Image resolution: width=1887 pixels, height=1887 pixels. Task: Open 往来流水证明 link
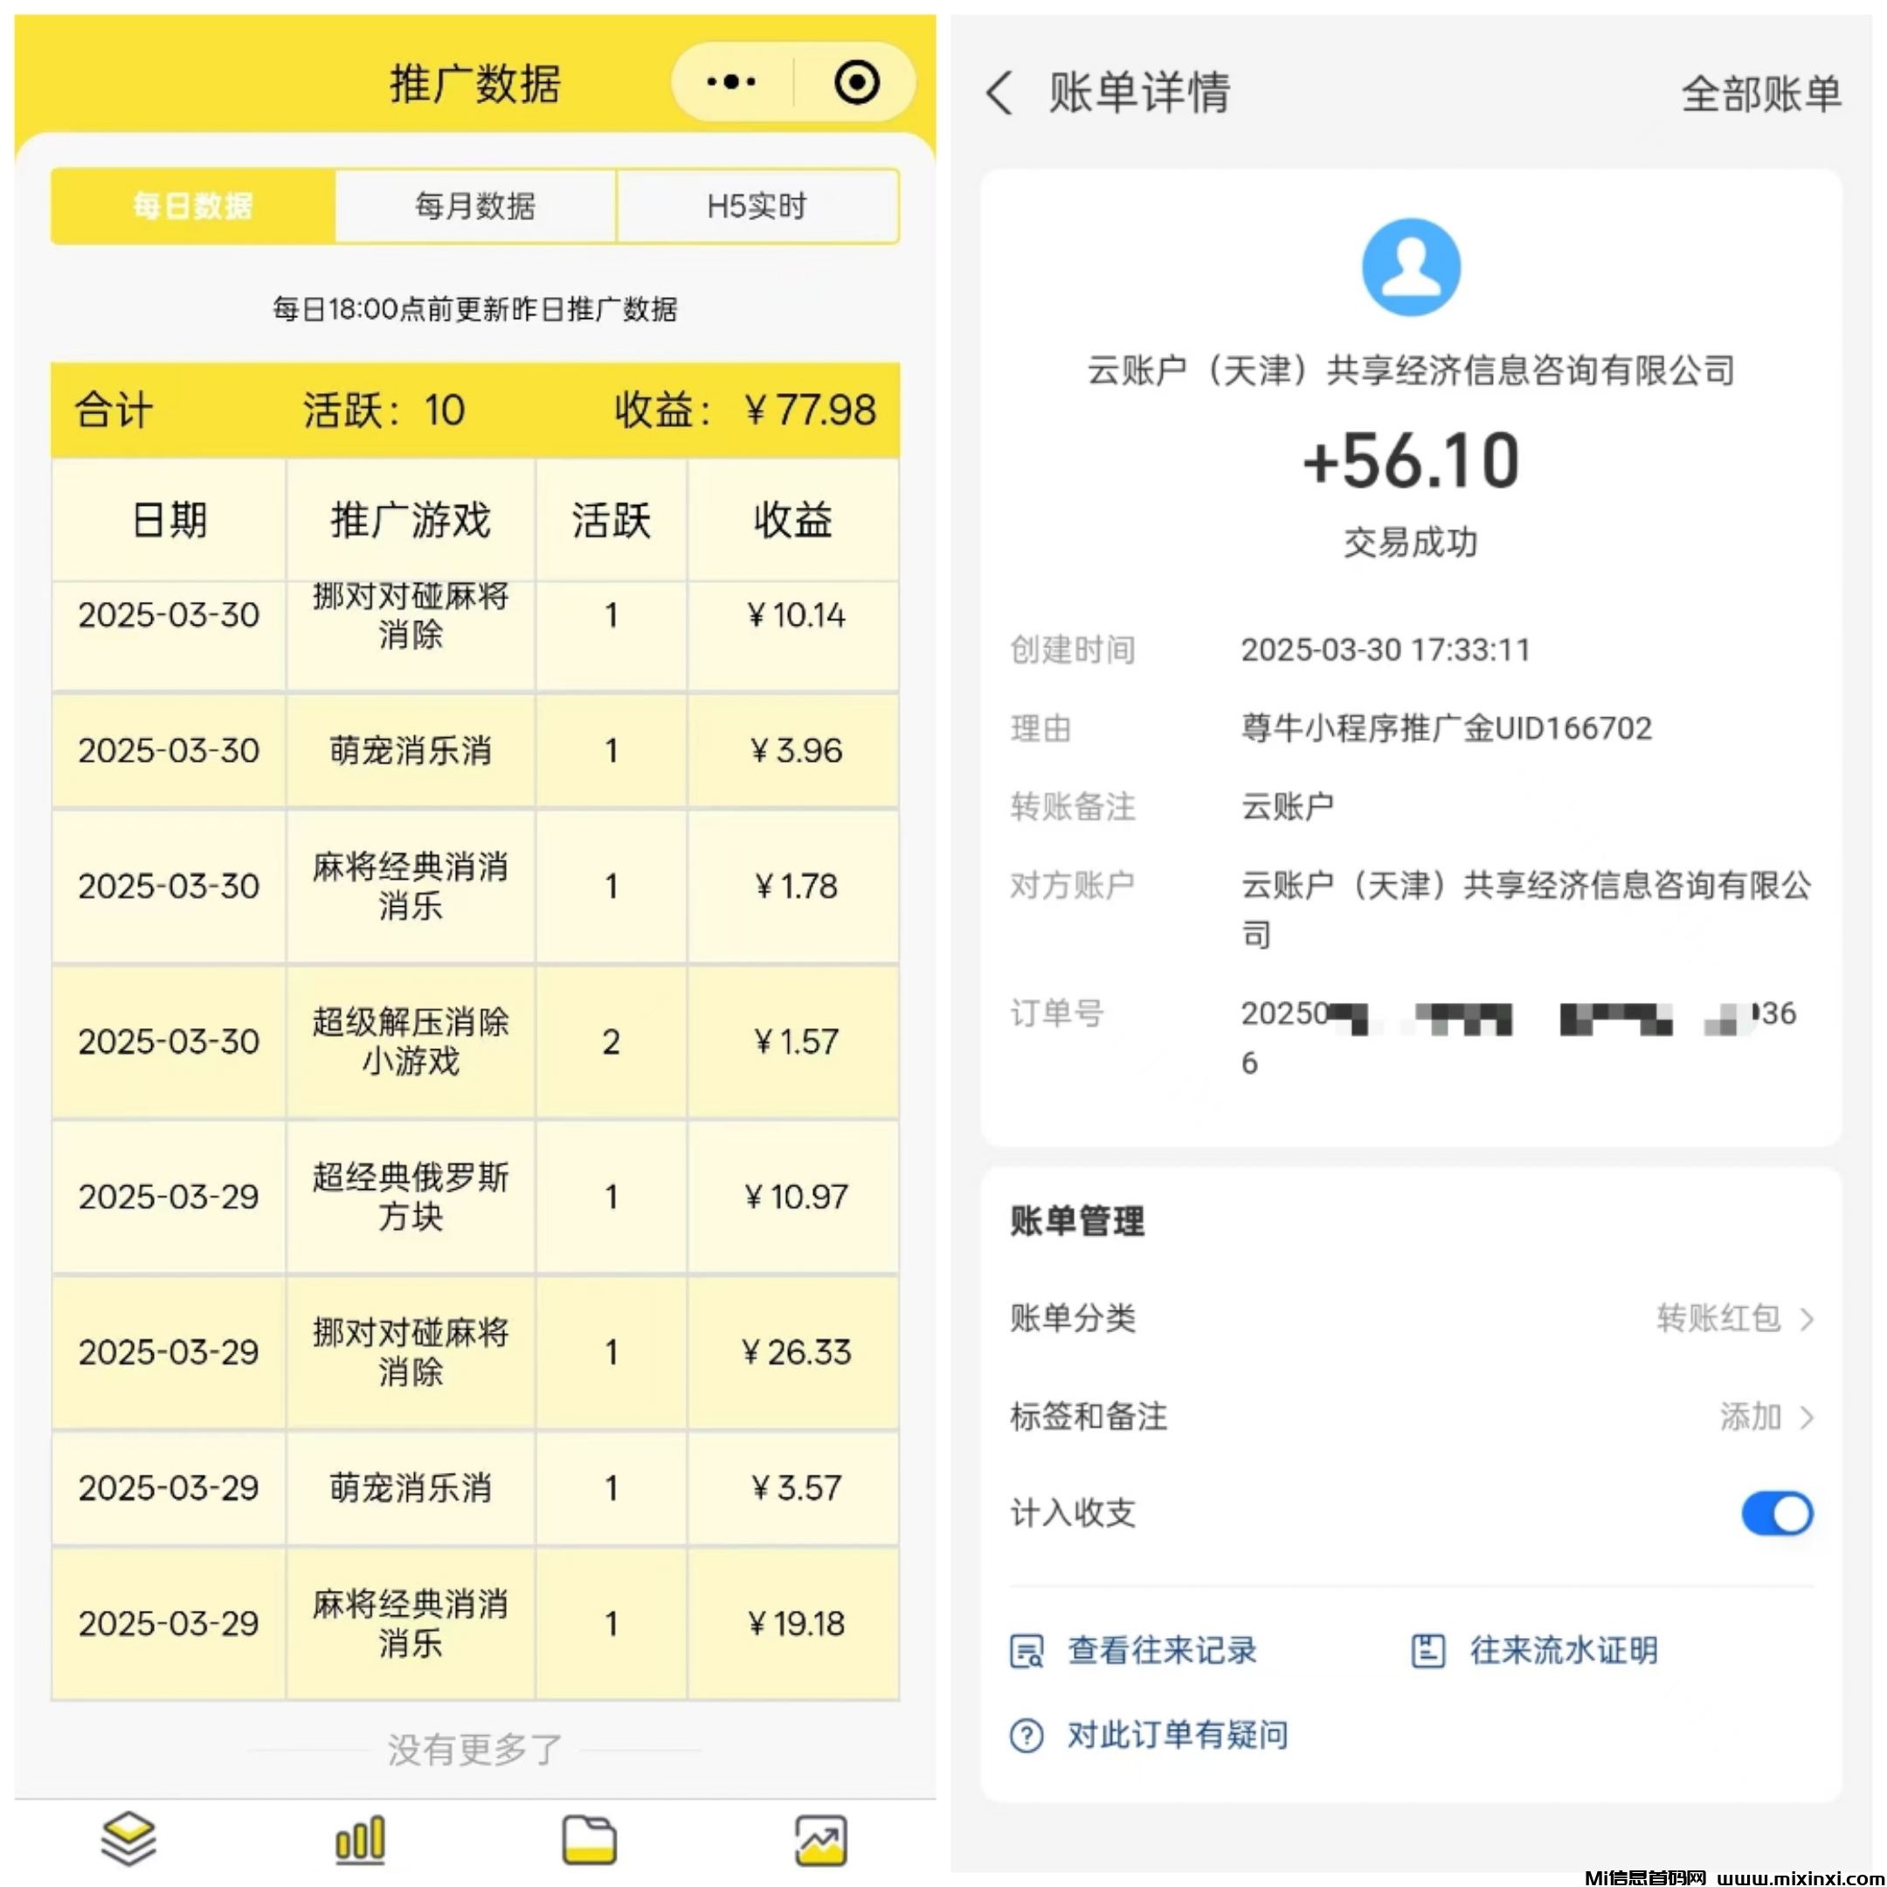click(1563, 1650)
